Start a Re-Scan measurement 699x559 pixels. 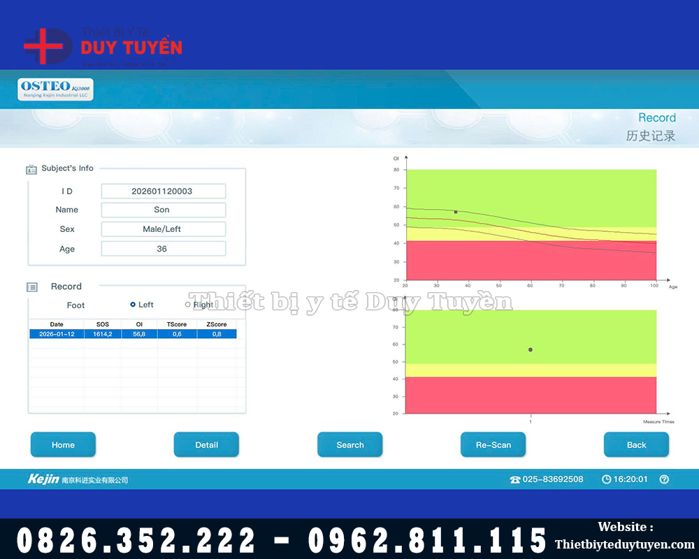pos(493,444)
